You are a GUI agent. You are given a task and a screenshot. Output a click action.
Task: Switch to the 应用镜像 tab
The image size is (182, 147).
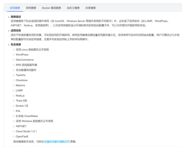pos(15,8)
